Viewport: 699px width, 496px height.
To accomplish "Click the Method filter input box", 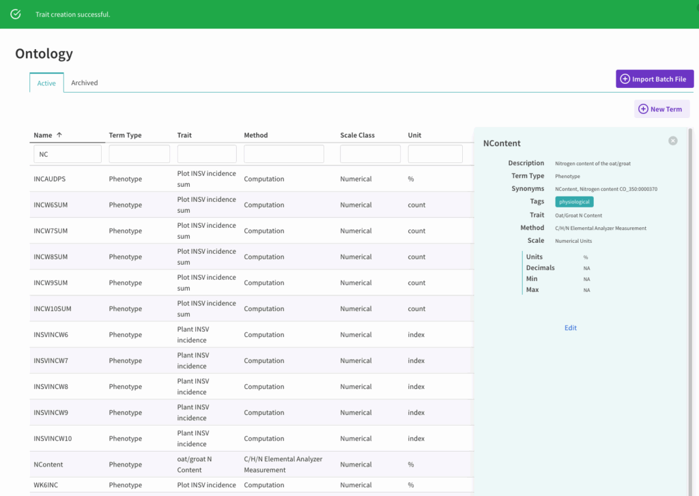I will coord(288,154).
